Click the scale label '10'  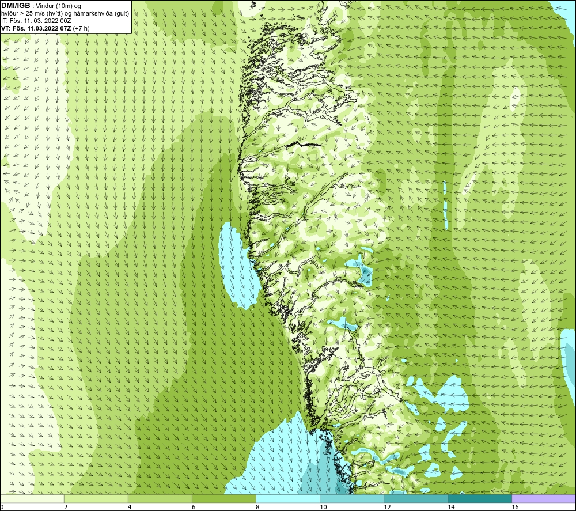pyautogui.click(x=323, y=508)
